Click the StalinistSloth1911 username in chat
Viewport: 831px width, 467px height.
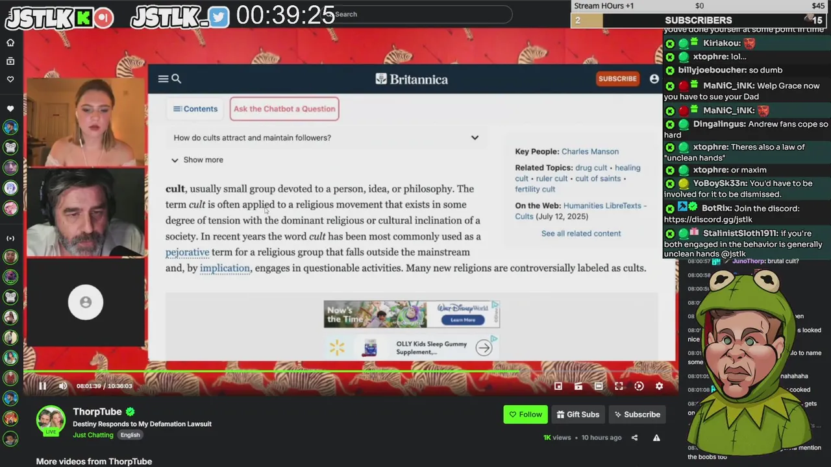point(740,233)
